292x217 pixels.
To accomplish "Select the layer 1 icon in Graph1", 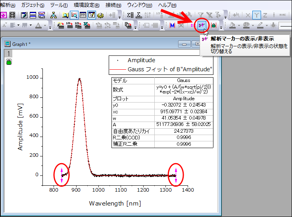I will pyautogui.click(x=8, y=54).
